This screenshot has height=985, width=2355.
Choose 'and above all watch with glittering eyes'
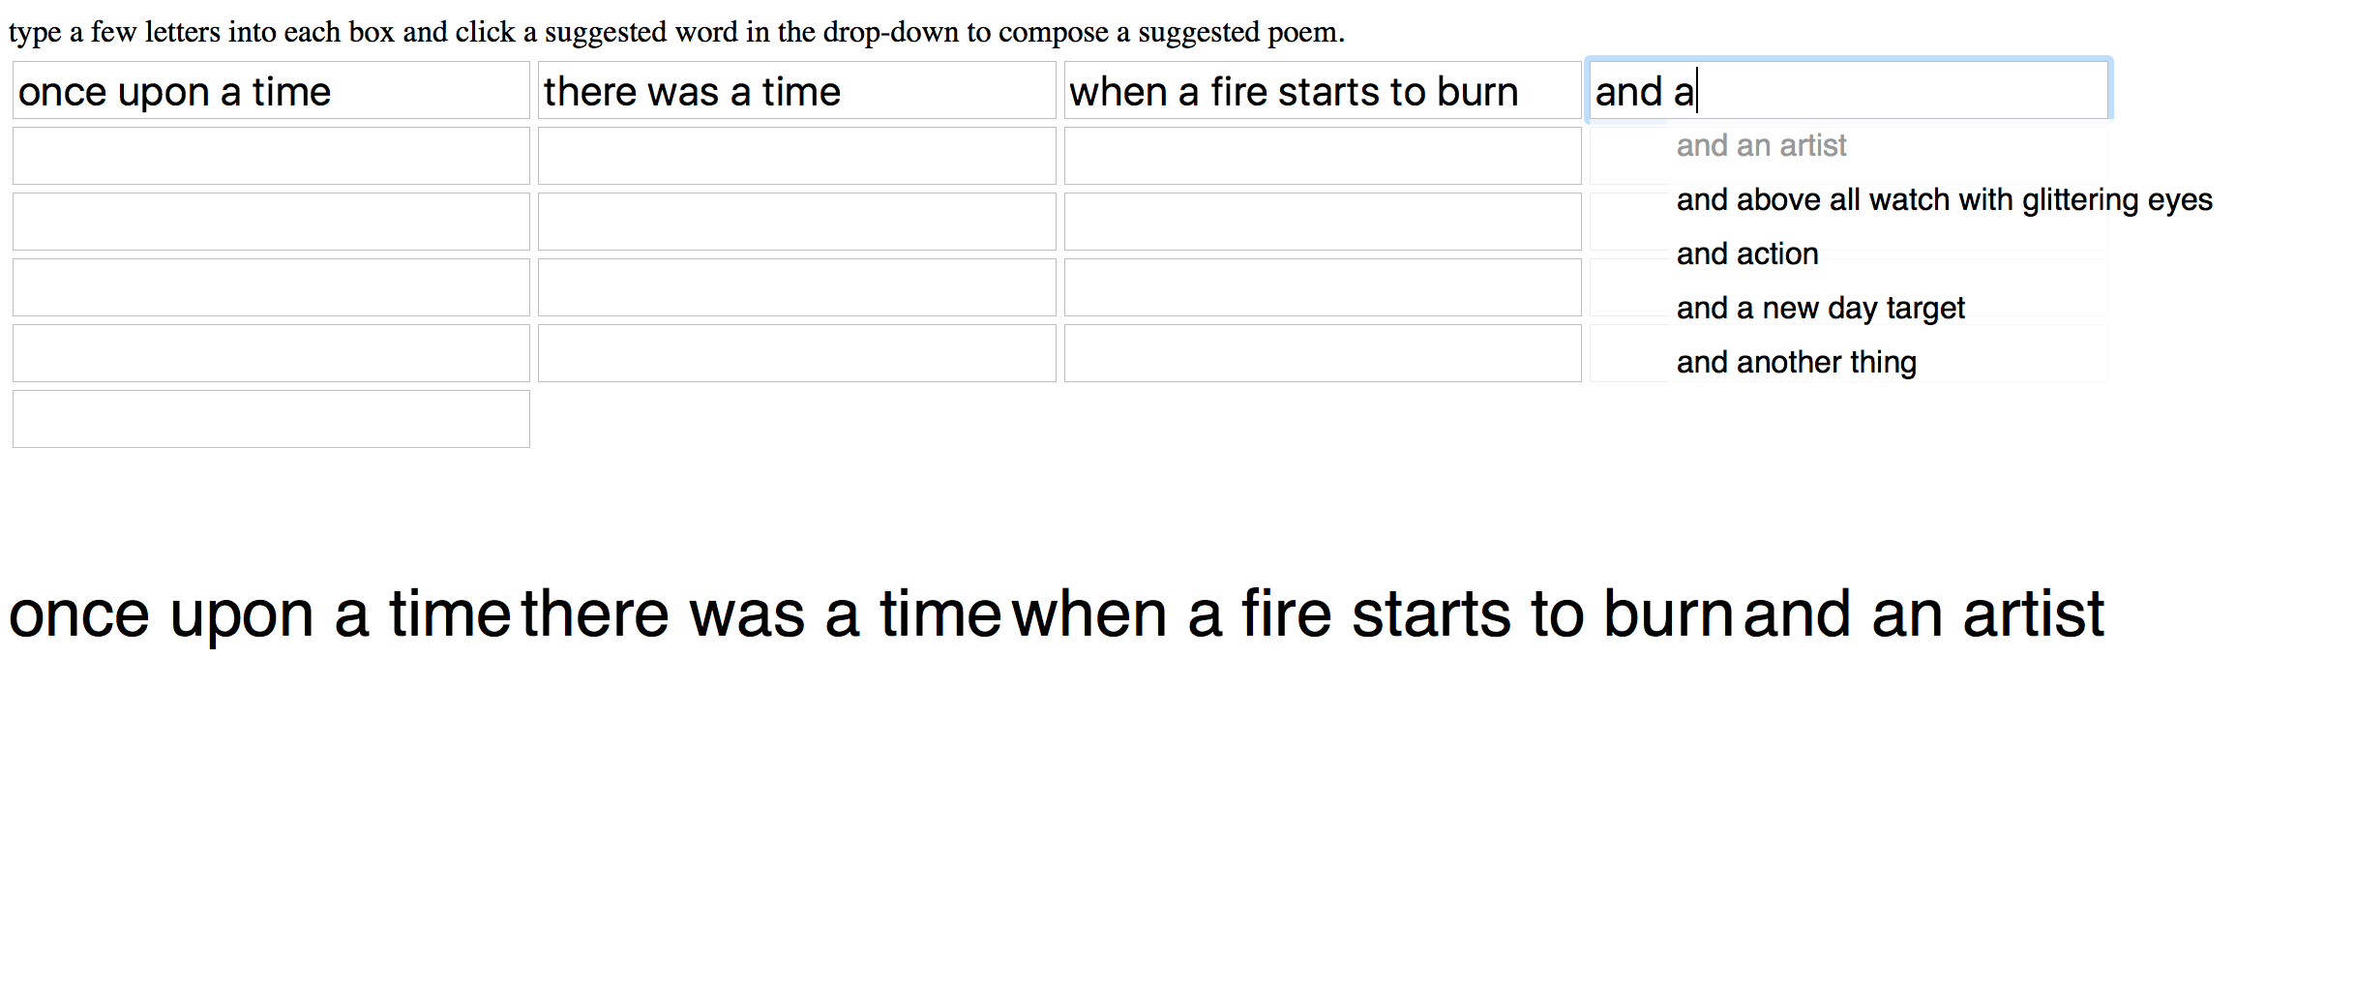pos(1944,199)
